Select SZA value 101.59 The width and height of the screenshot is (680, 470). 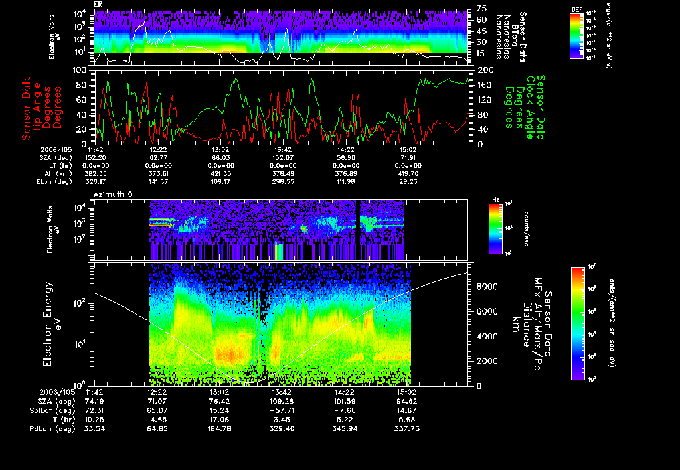coord(345,402)
